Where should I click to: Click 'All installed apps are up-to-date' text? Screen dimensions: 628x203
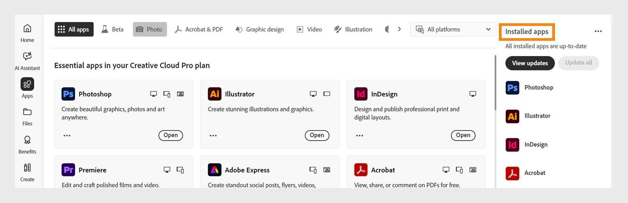tap(546, 46)
